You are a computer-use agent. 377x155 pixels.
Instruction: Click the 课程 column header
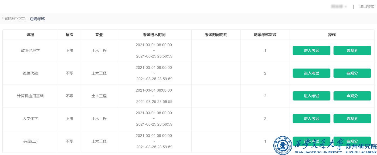pos(30,35)
